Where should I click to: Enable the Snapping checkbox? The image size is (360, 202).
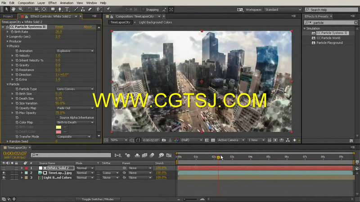144,9
